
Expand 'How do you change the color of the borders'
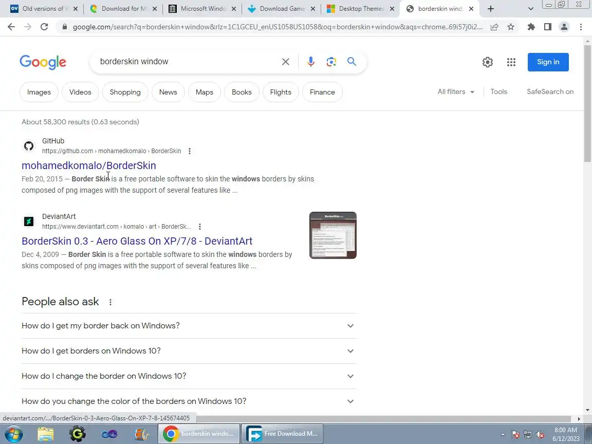(x=189, y=401)
